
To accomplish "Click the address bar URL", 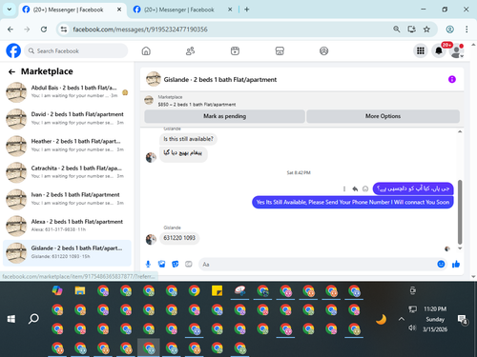I will [x=140, y=30].
